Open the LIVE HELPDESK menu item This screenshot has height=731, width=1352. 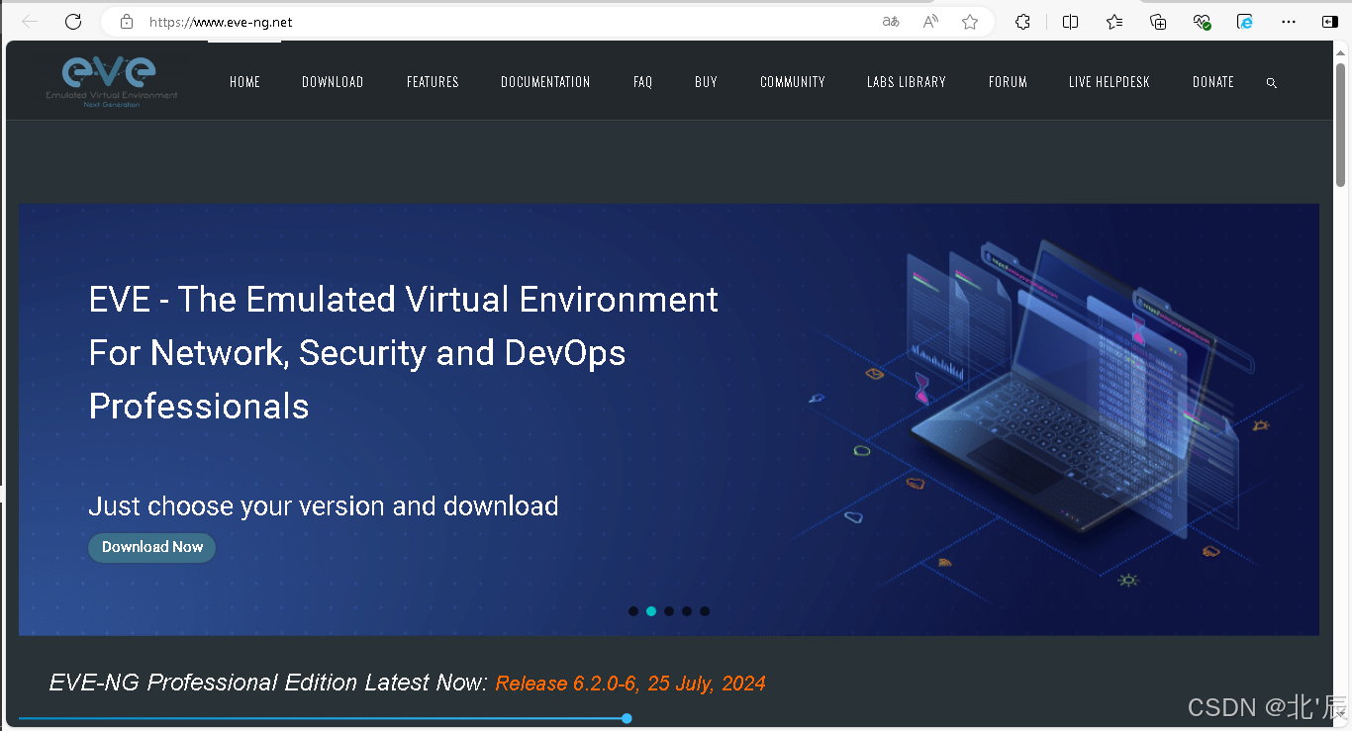1110,82
